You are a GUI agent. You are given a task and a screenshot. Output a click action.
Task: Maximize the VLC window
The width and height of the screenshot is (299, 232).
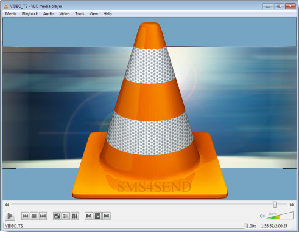point(279,6)
